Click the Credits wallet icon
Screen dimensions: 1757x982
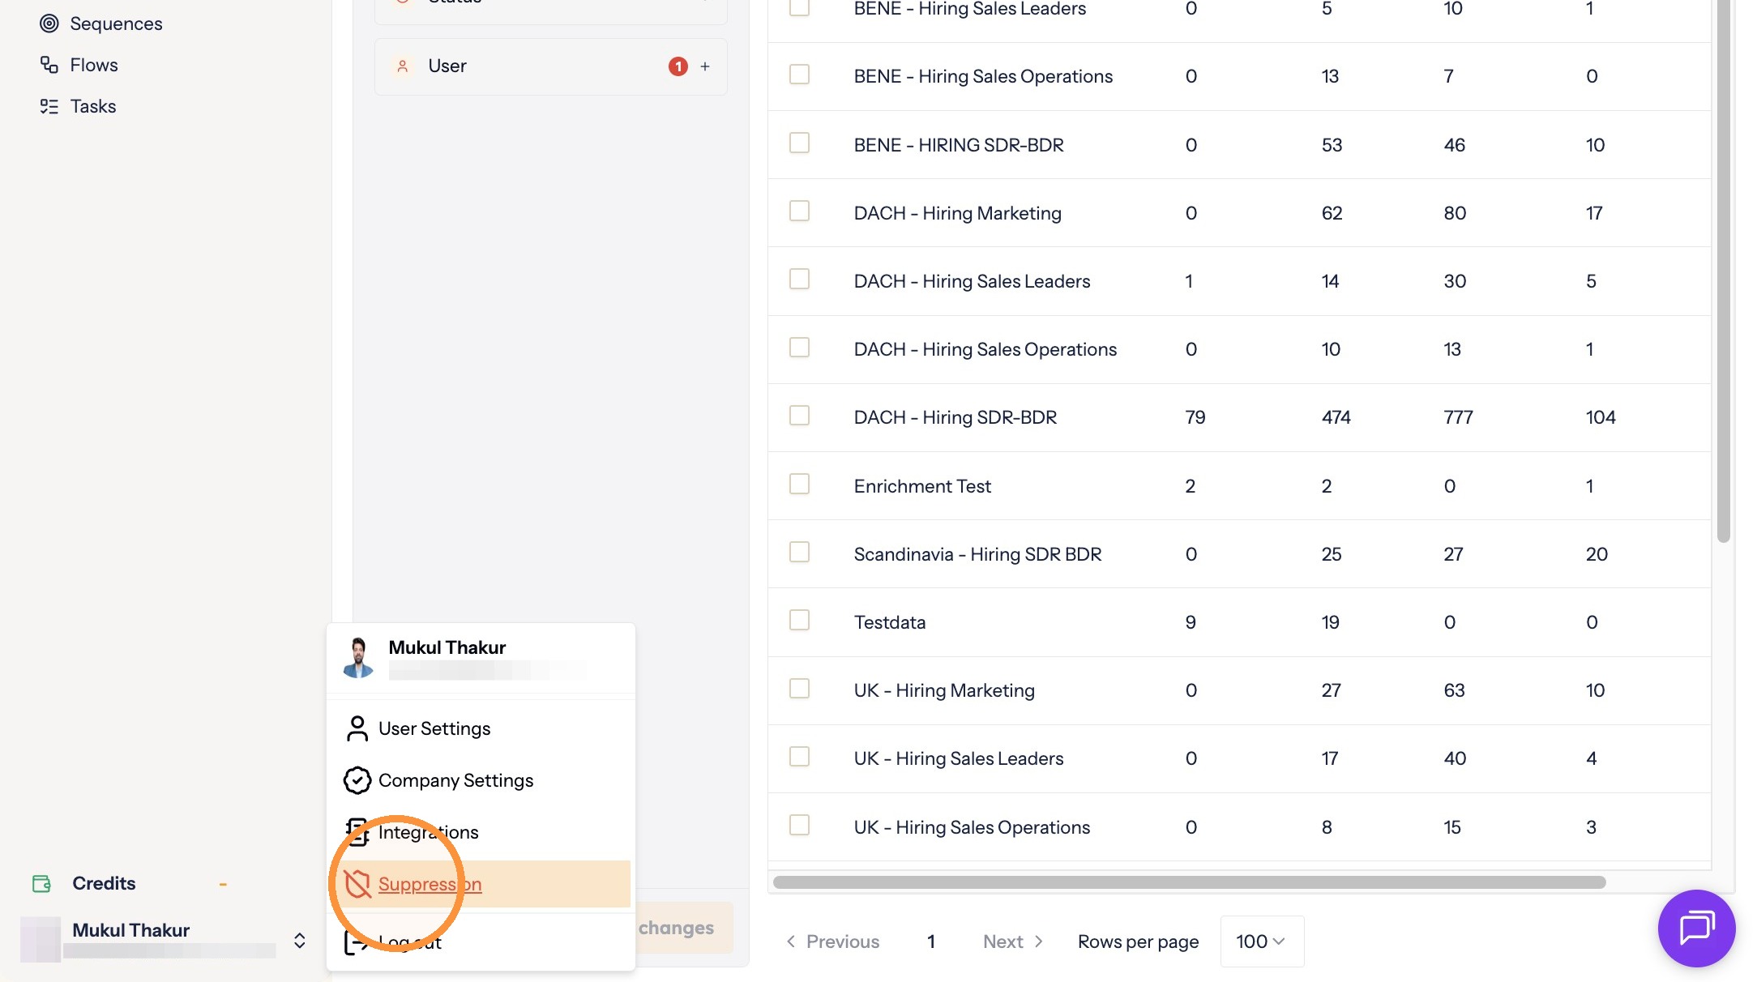pyautogui.click(x=41, y=884)
